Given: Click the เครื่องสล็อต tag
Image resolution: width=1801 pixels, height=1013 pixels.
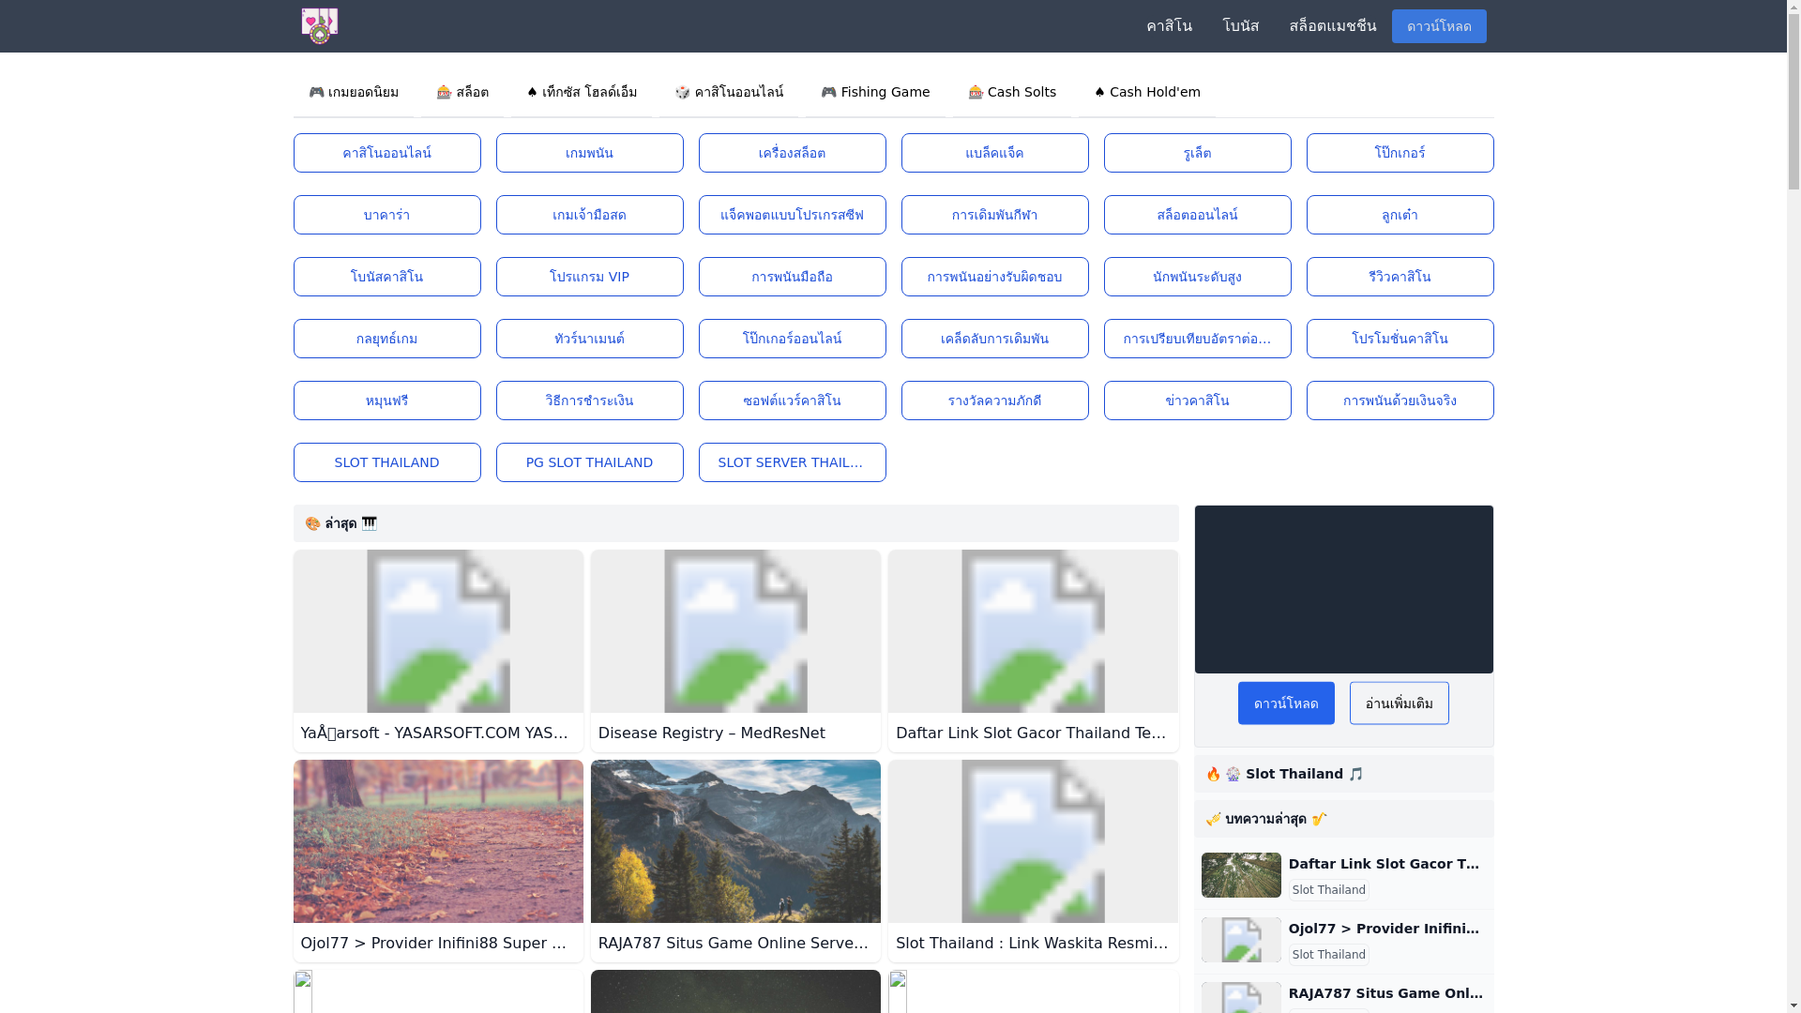Looking at the screenshot, I should [793, 153].
